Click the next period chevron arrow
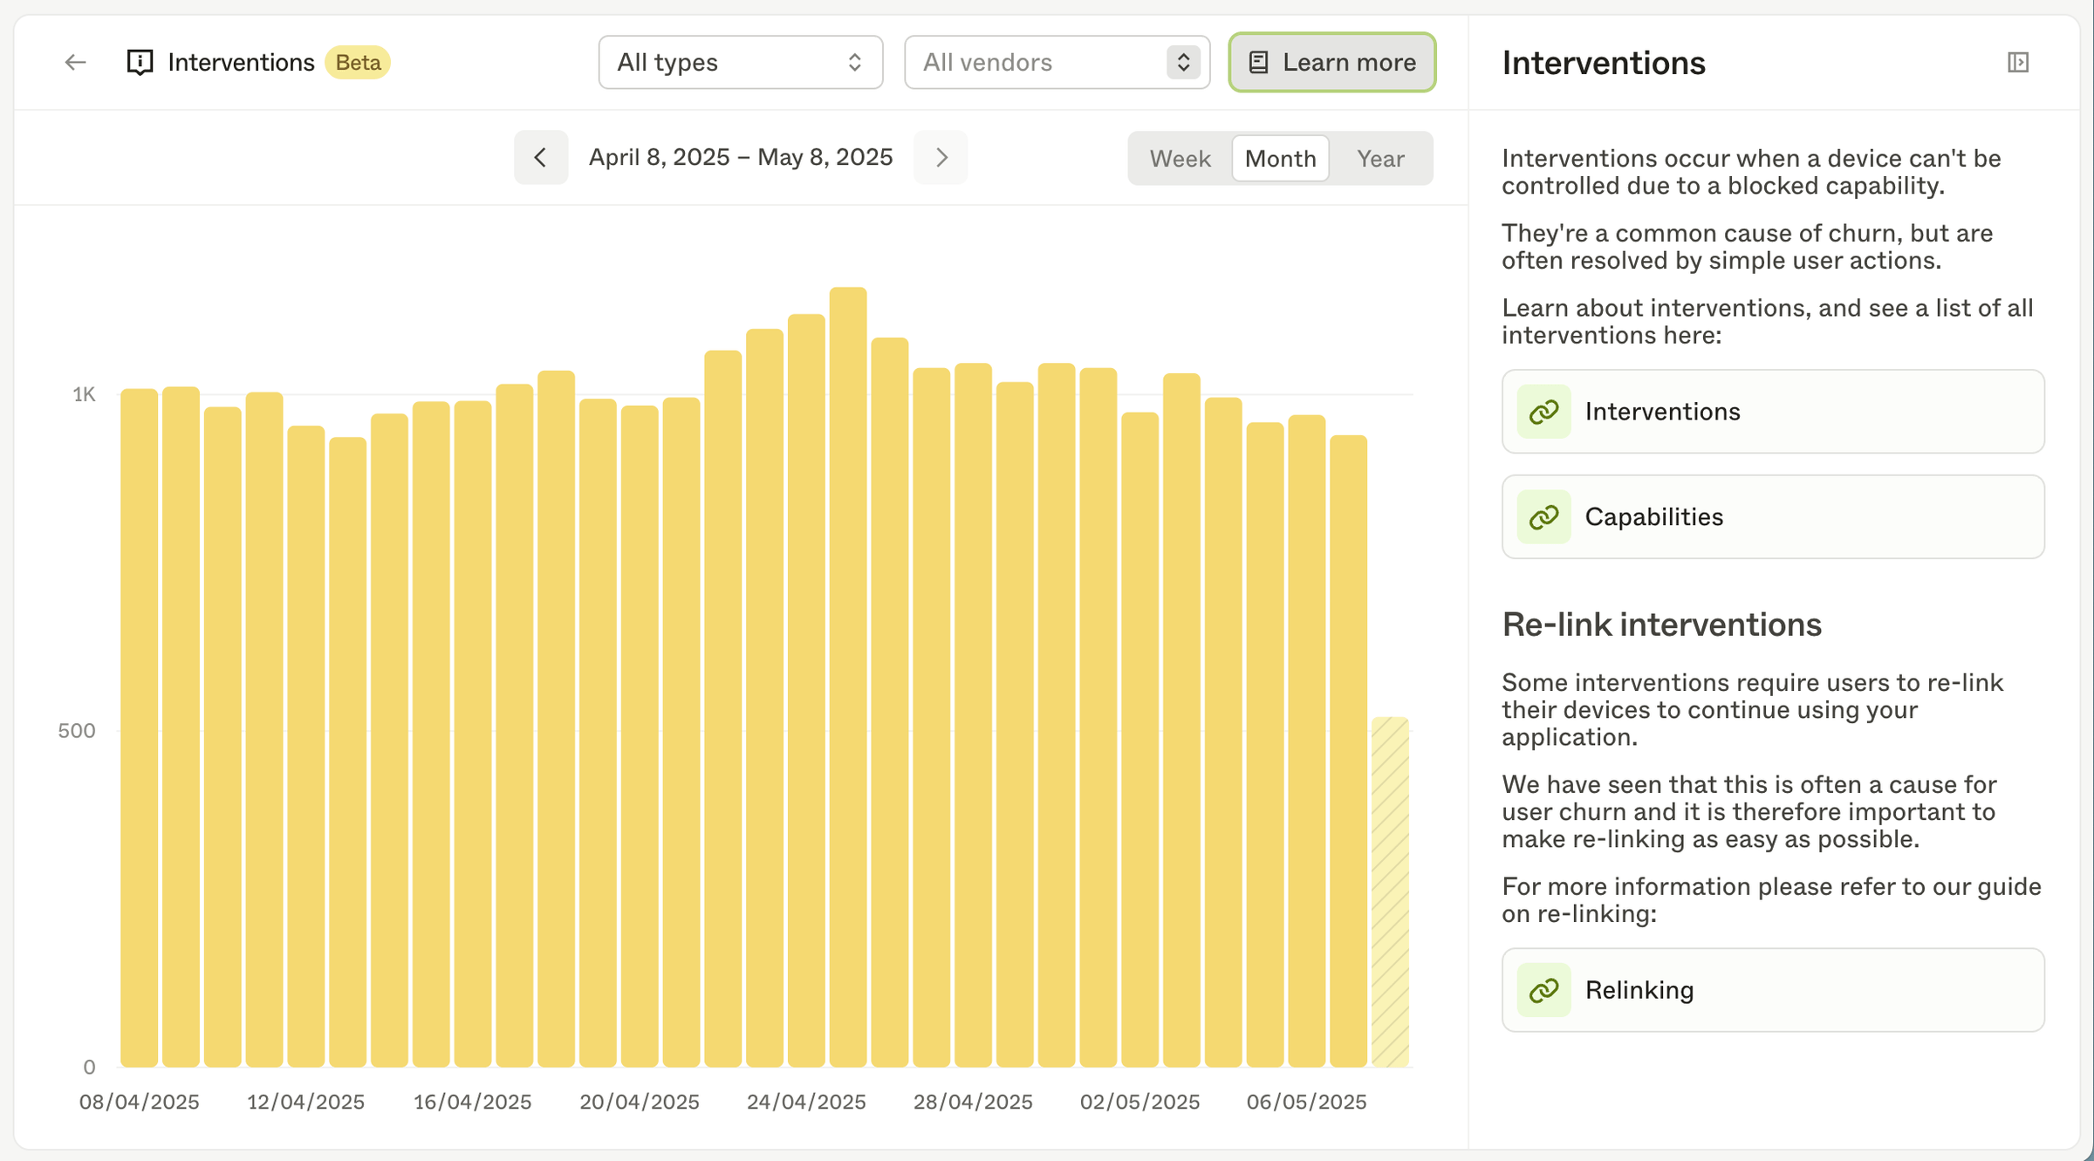The height and width of the screenshot is (1161, 2094). (941, 158)
